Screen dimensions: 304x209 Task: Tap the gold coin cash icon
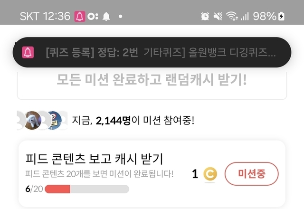pyautogui.click(x=210, y=174)
